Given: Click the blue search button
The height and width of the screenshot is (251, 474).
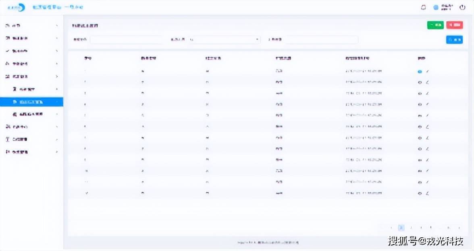Looking at the screenshot, I should coord(454,39).
